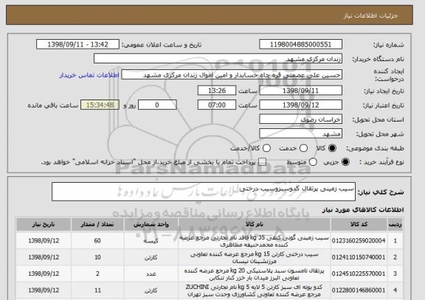Click the unit cell عدد in row 3

click(x=151, y=273)
